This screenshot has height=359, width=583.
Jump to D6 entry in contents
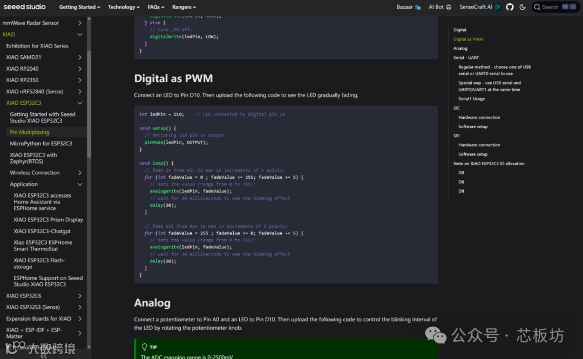[461, 182]
